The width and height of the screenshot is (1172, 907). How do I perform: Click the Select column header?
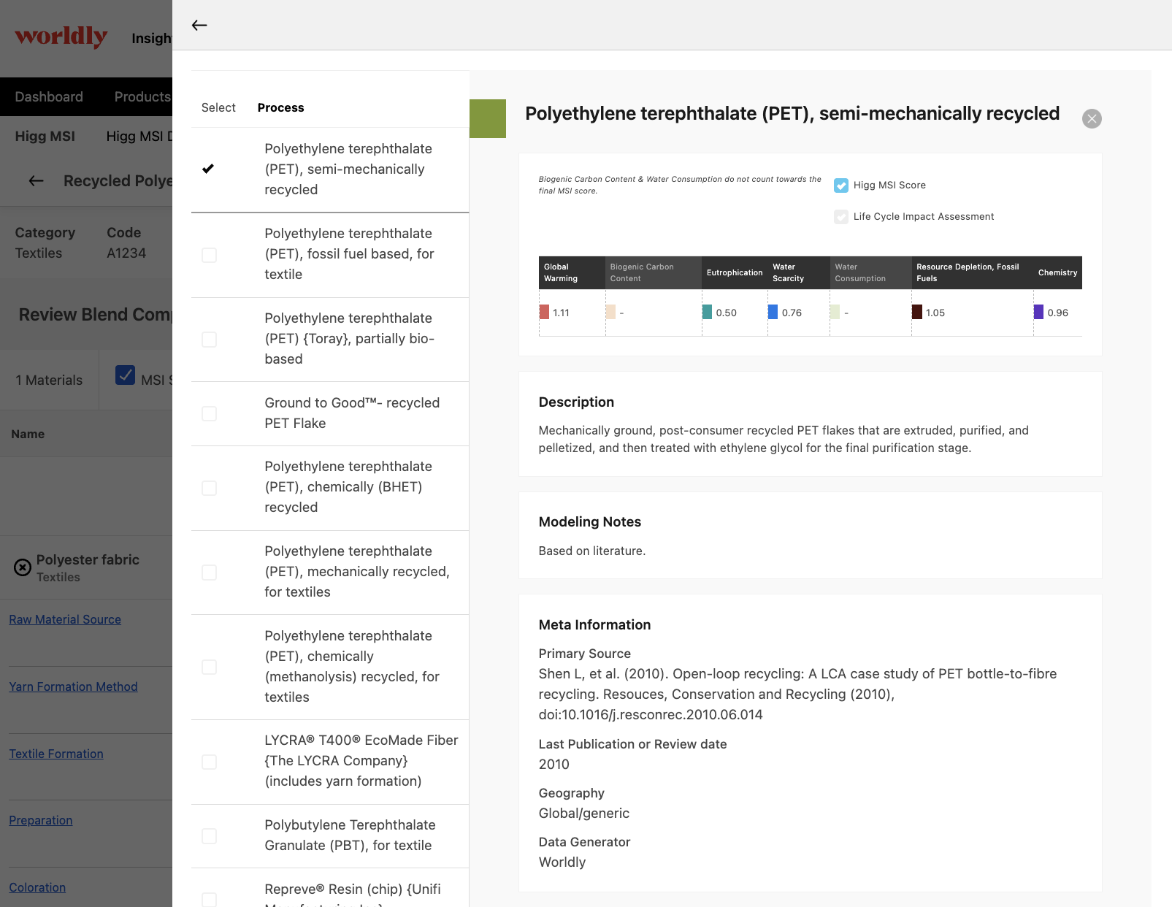coord(218,108)
